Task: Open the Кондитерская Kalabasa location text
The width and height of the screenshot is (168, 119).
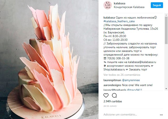Action: 129,7
